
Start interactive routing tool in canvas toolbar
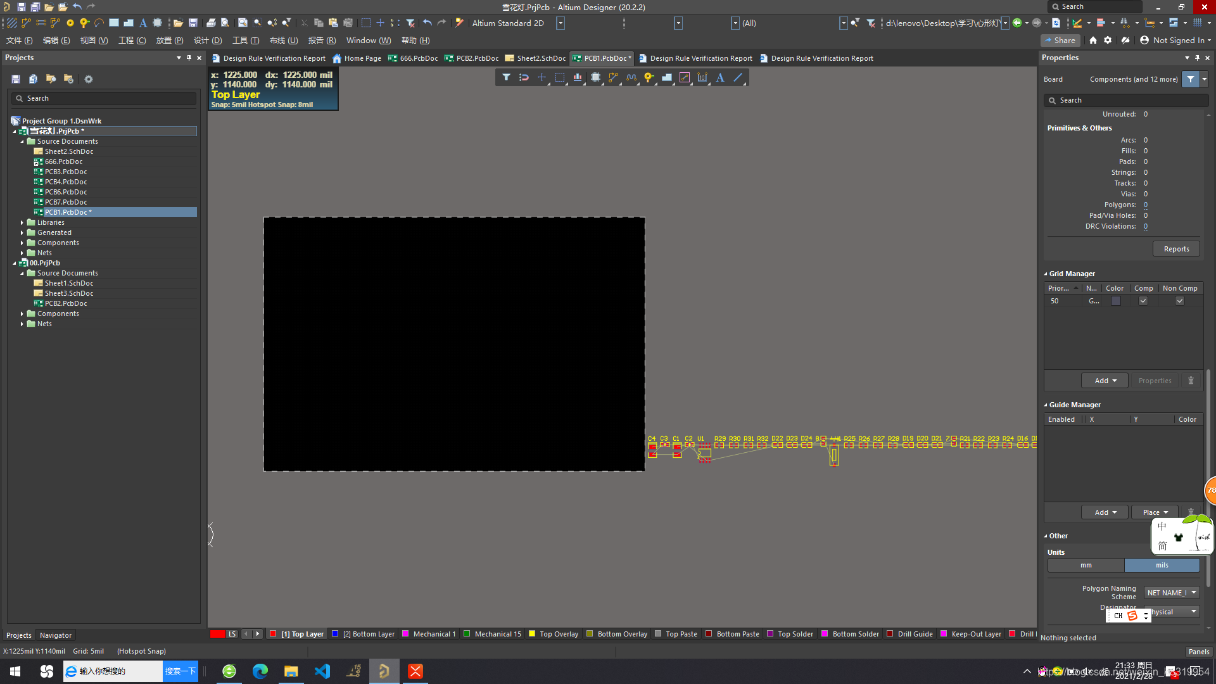[x=613, y=77]
